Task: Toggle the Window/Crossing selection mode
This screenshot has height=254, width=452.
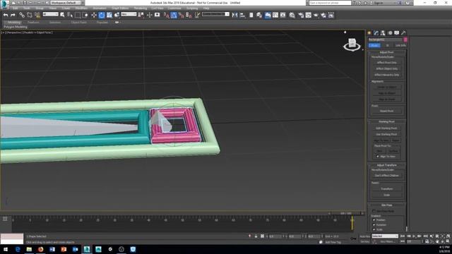Action: 85,15
